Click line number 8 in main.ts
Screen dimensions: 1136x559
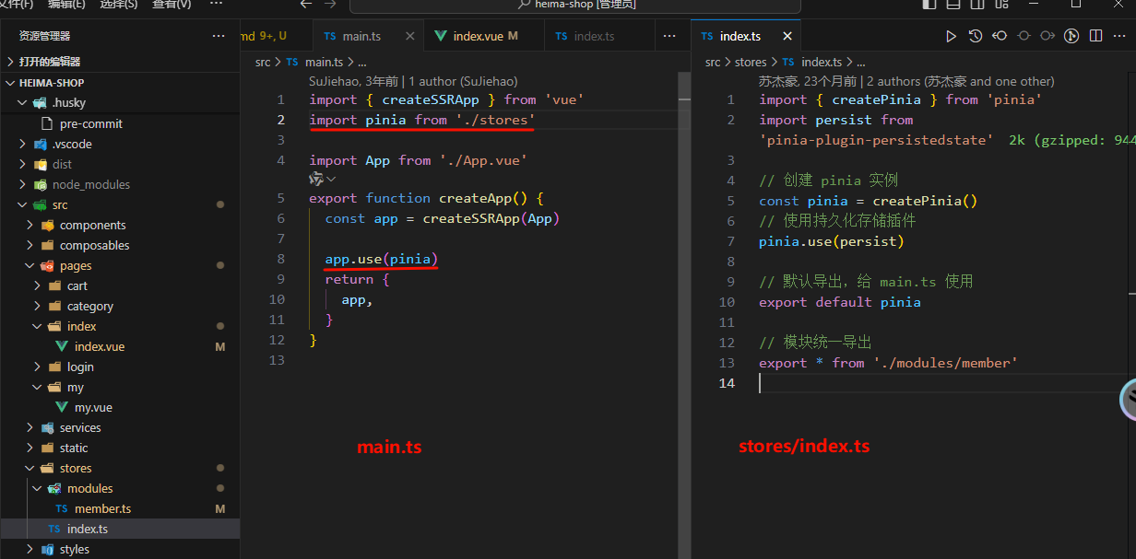tap(281, 259)
